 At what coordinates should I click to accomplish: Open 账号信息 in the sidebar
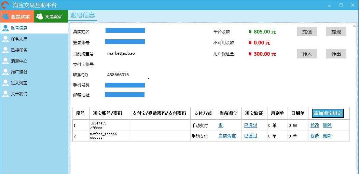click(34, 28)
